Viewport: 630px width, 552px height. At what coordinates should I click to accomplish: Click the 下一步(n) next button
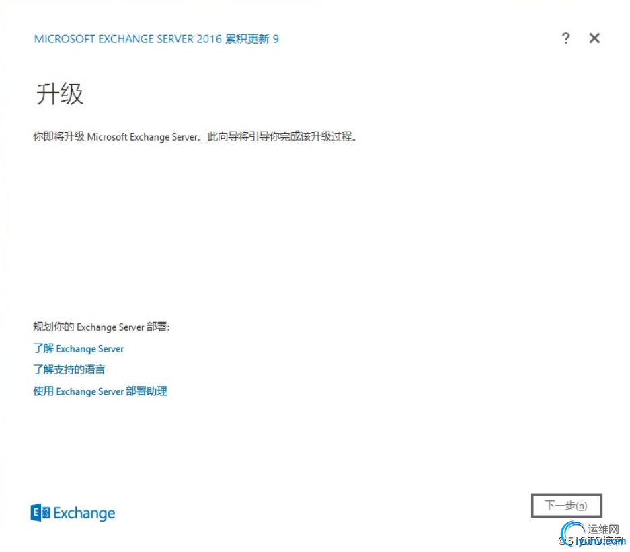567,505
